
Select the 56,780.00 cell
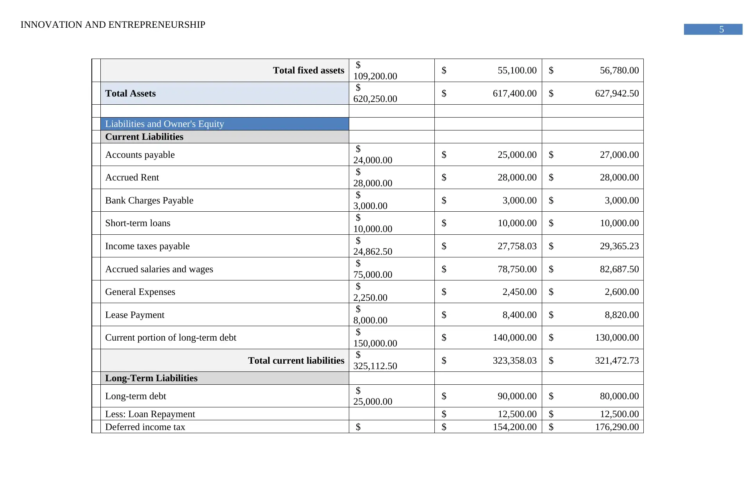593,70
